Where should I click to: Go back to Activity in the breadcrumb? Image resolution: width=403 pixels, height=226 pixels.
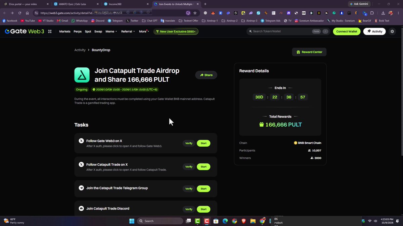[80, 50]
